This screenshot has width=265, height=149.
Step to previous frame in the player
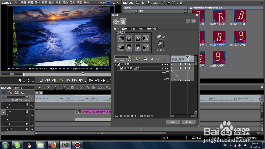54,80
